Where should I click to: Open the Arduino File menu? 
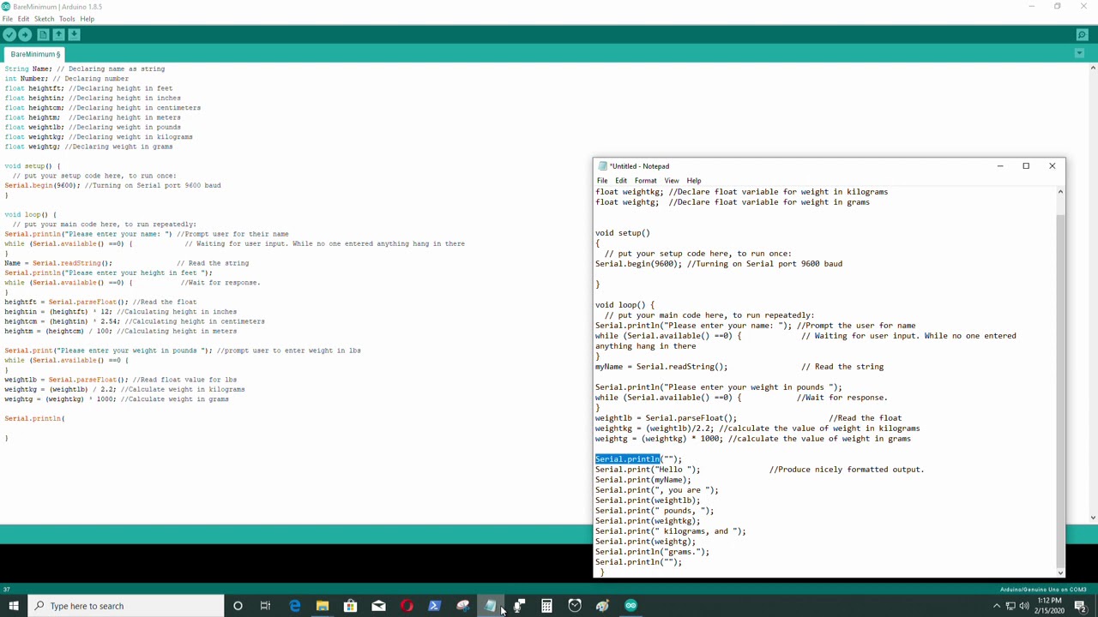[x=7, y=19]
